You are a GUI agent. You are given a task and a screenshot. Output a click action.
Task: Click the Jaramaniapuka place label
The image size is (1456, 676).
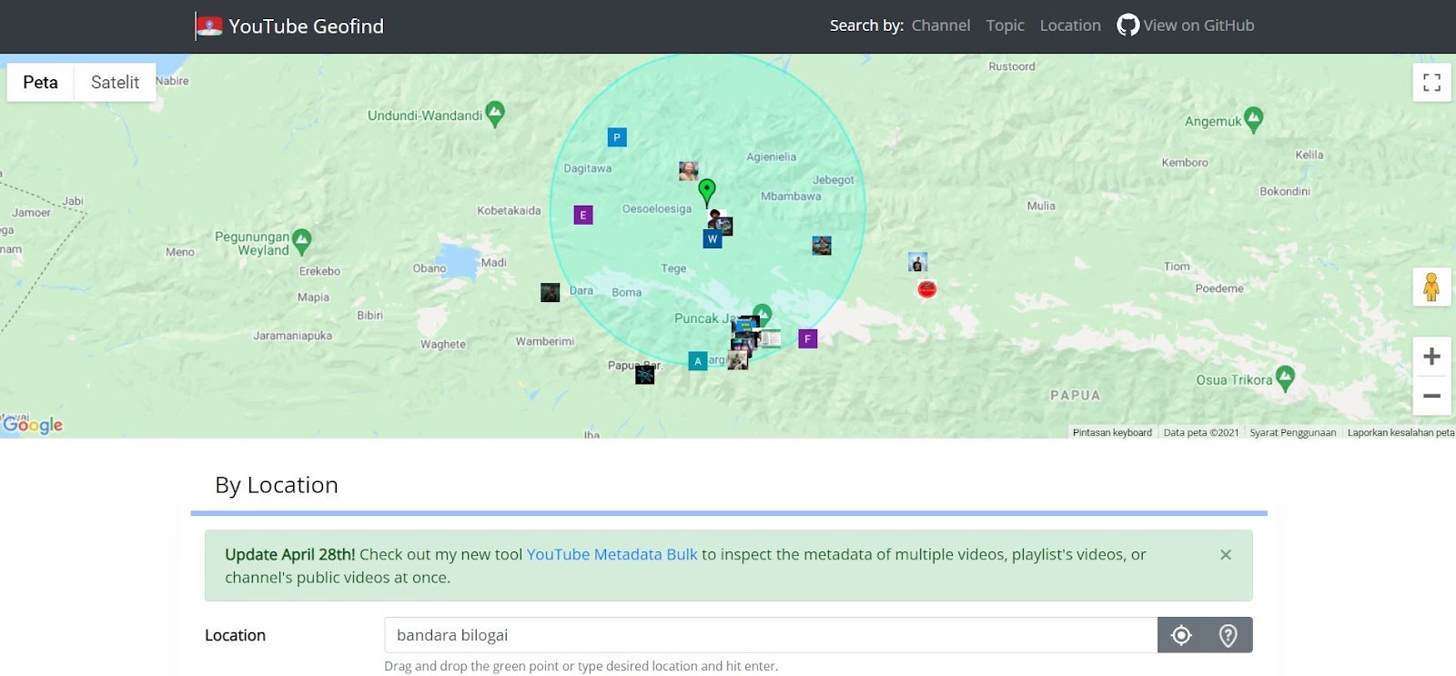[x=292, y=336]
